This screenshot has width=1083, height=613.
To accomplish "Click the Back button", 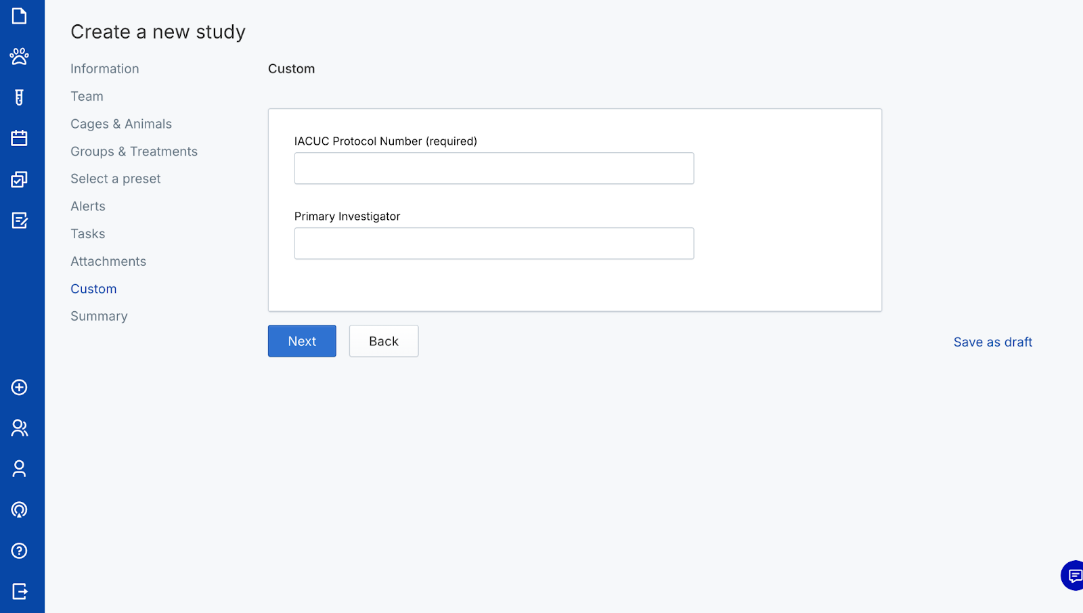I will pyautogui.click(x=383, y=341).
